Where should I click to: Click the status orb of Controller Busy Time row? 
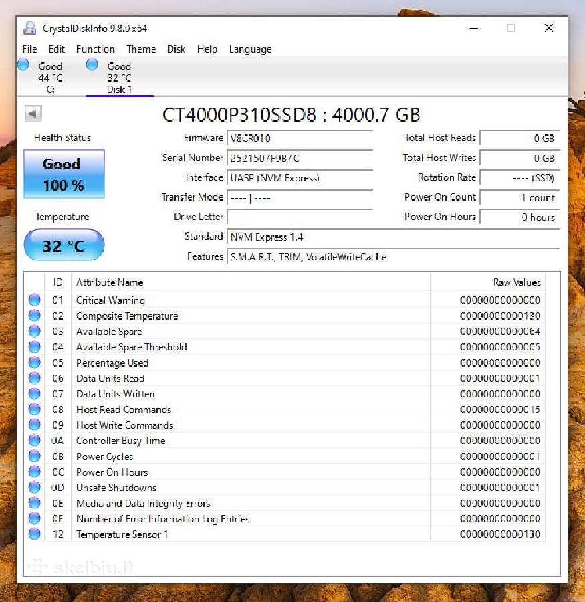coord(35,440)
